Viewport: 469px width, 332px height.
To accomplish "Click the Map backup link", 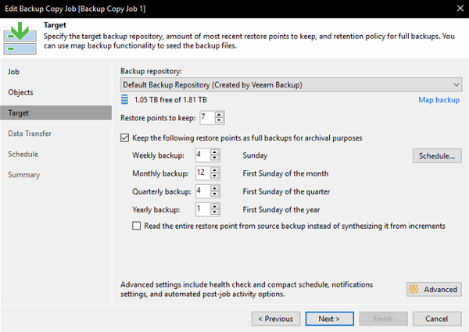I will pos(439,100).
